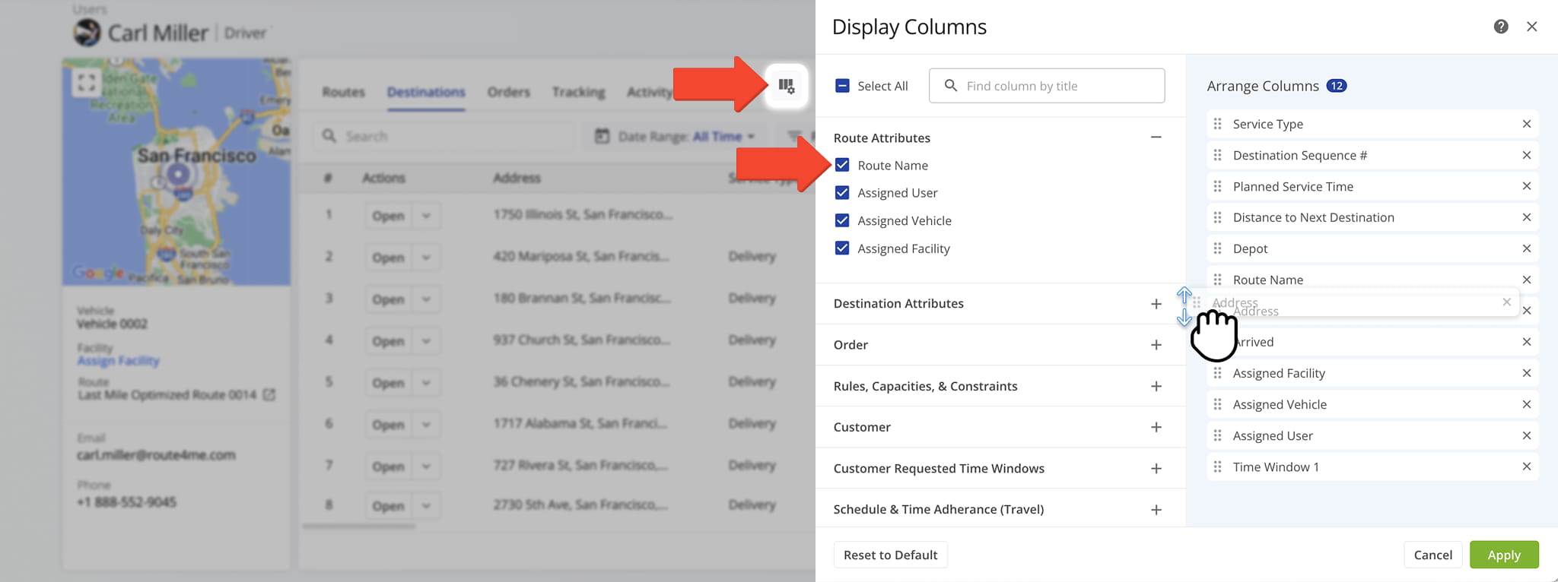The height and width of the screenshot is (582, 1558).
Task: Switch to the Orders tab
Action: pos(508,92)
